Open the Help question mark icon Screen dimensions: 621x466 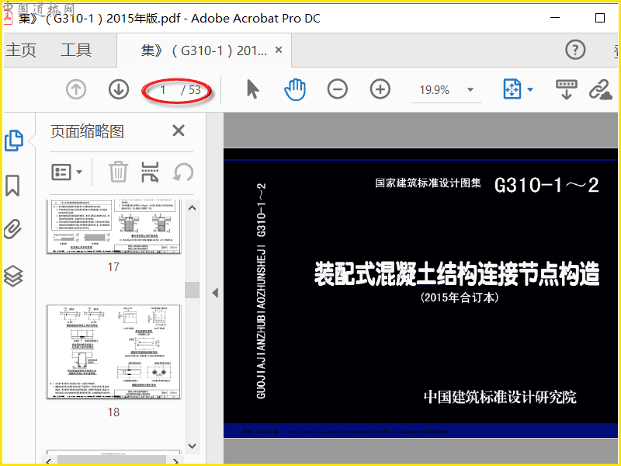[575, 50]
